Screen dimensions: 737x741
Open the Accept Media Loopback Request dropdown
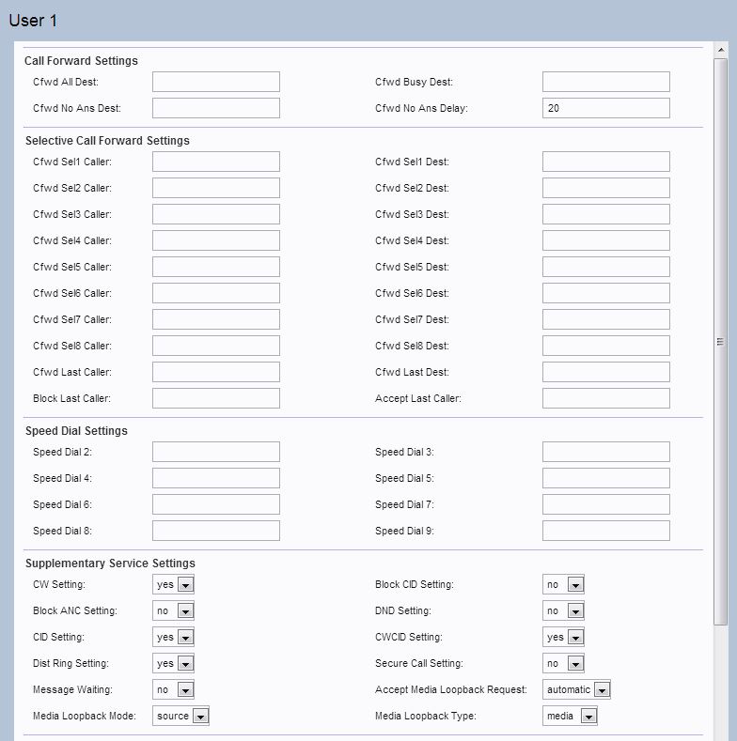click(576, 689)
